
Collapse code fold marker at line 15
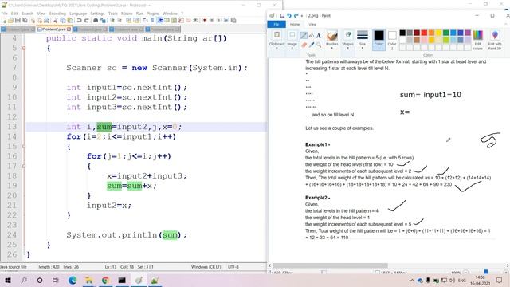click(x=24, y=147)
